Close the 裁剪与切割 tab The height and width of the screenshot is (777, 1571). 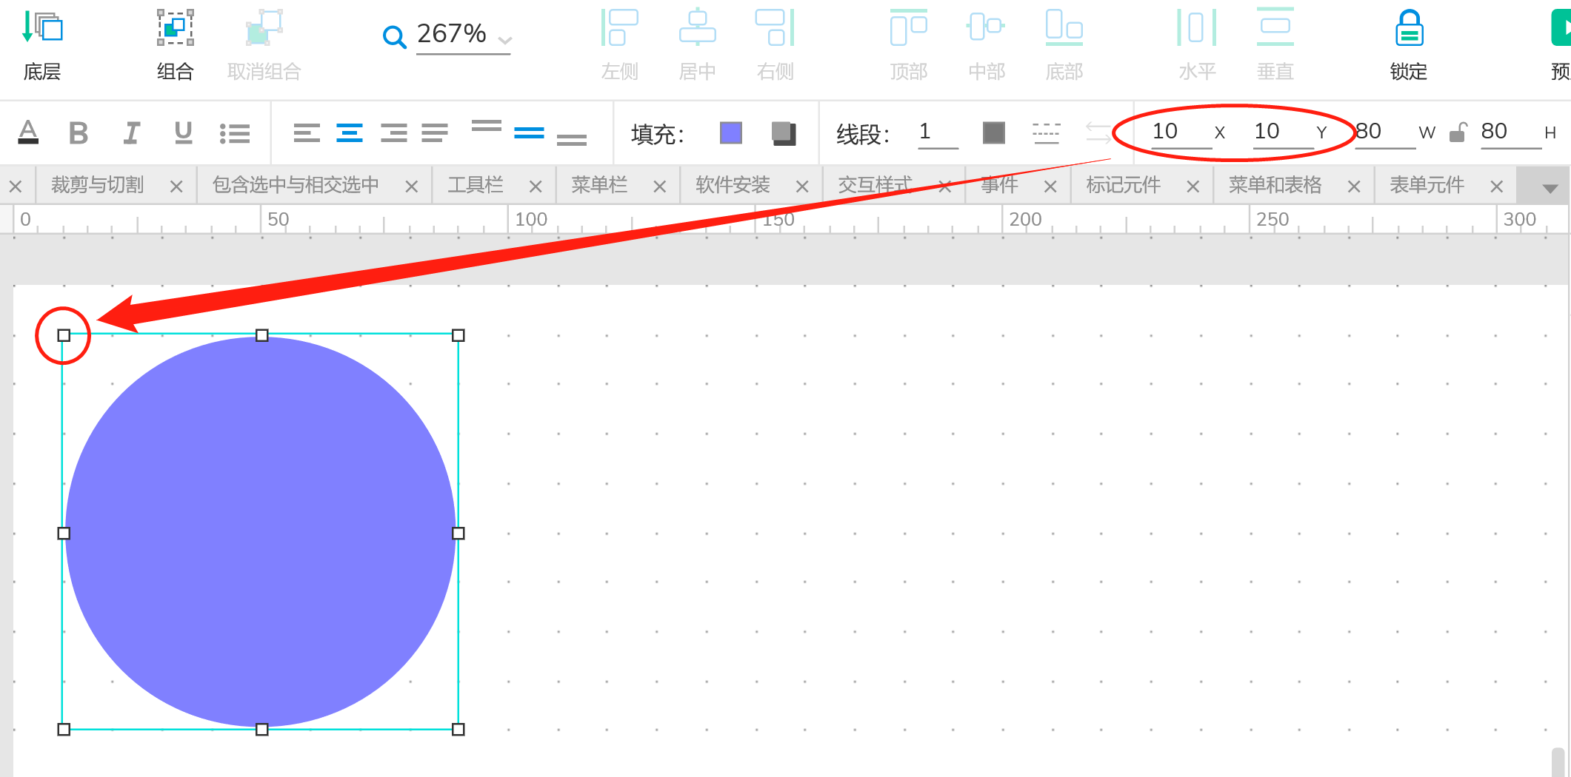point(176,186)
